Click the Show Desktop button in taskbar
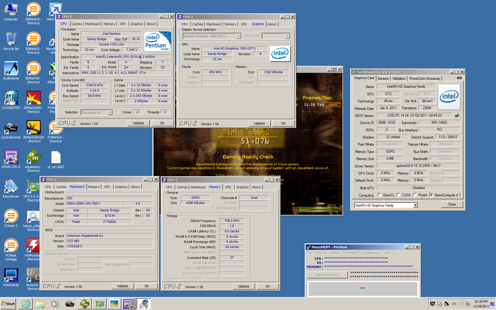 point(493,304)
